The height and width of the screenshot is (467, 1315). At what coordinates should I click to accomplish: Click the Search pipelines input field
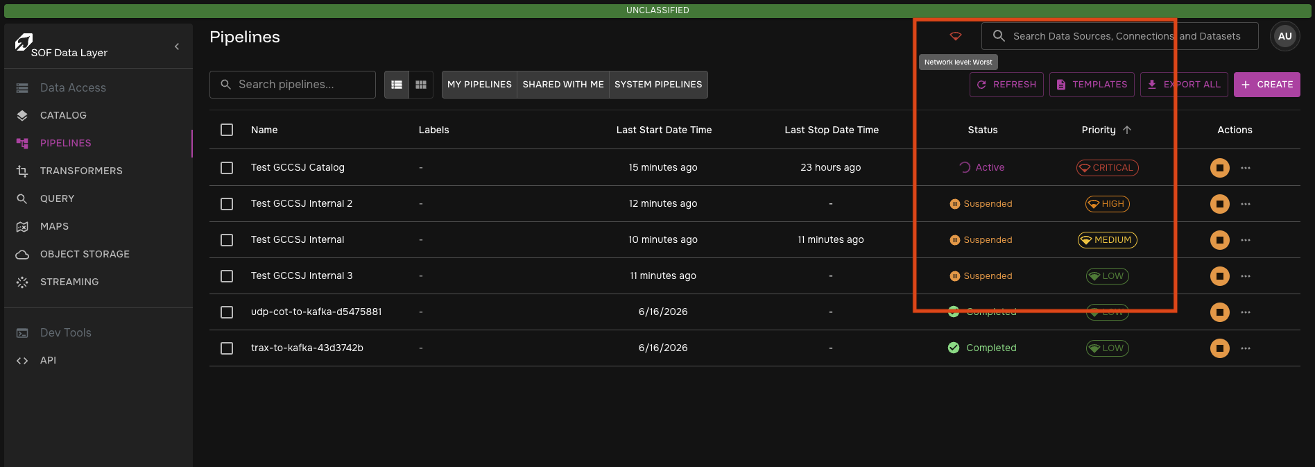pyautogui.click(x=292, y=84)
